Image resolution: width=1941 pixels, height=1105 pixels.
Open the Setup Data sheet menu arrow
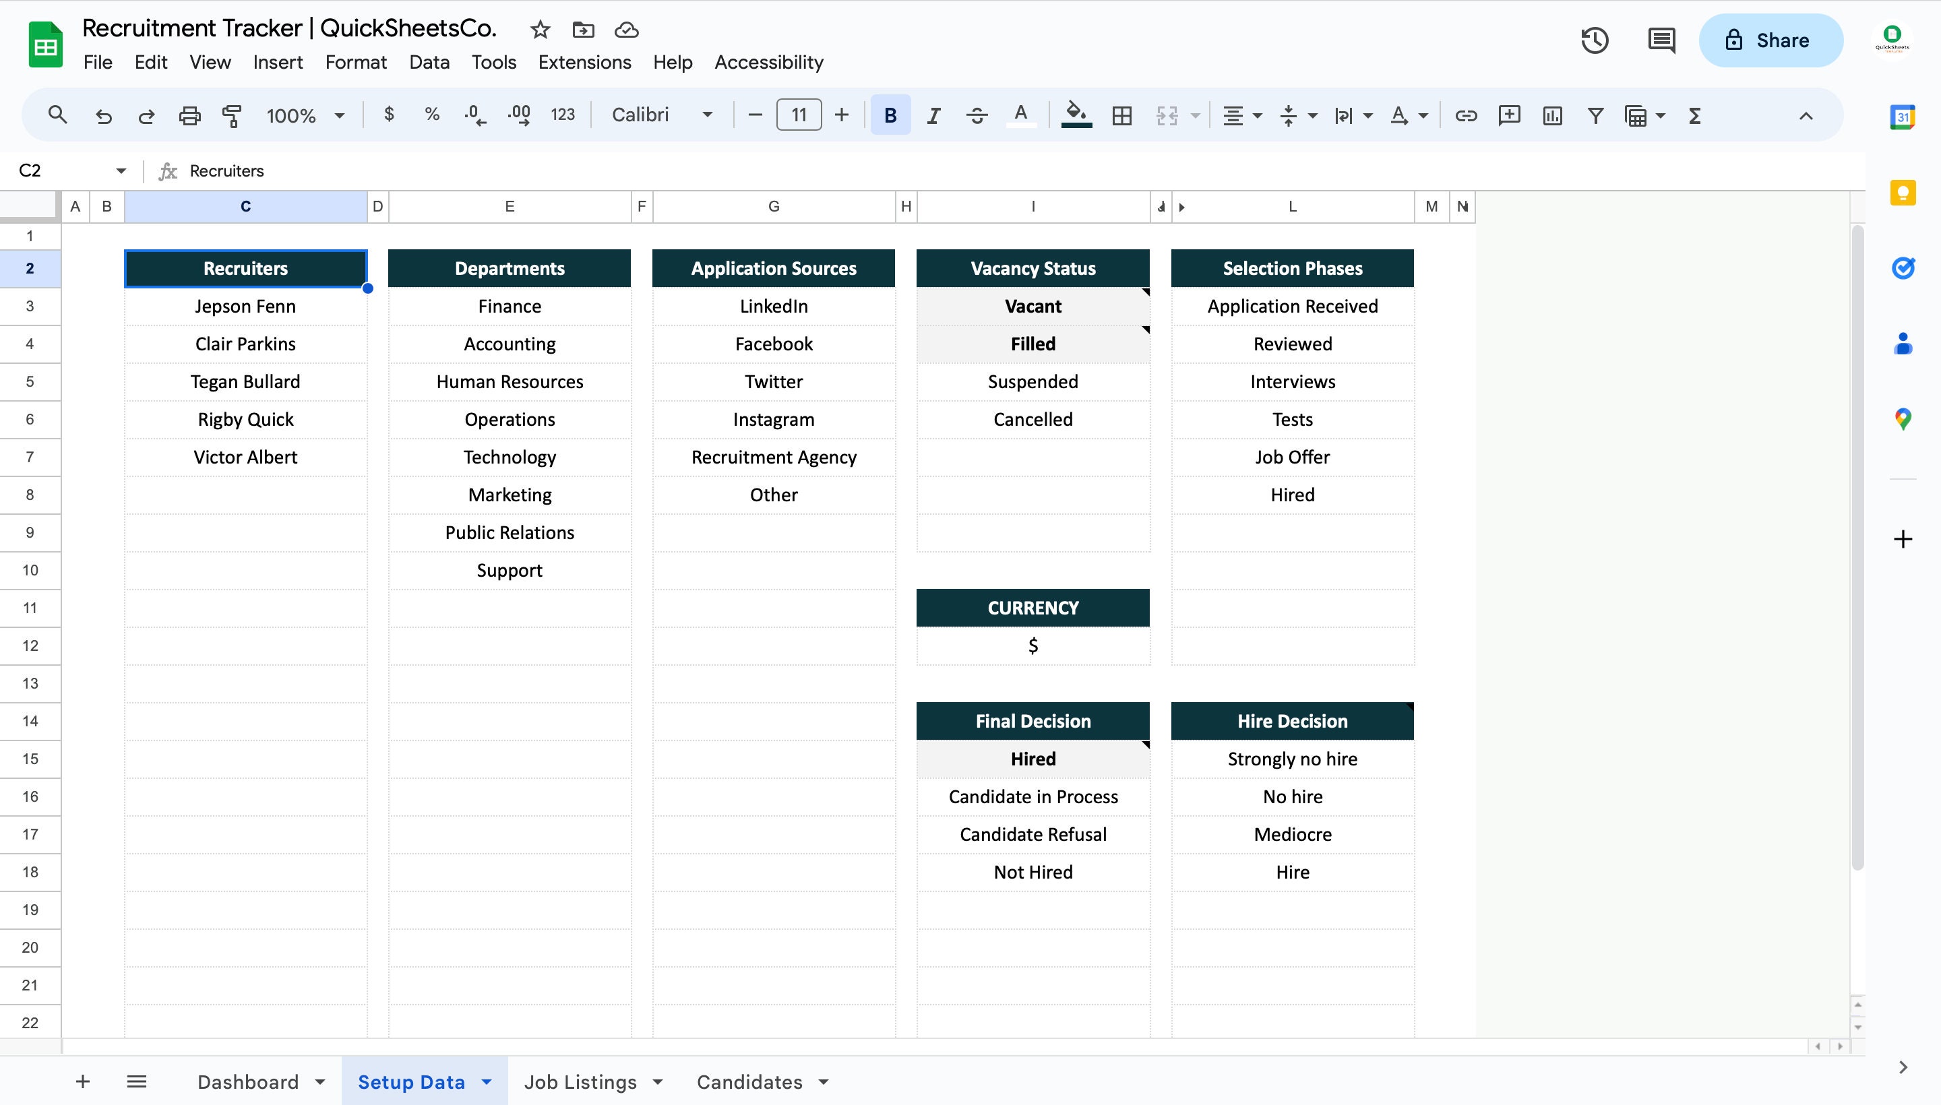[x=487, y=1081]
